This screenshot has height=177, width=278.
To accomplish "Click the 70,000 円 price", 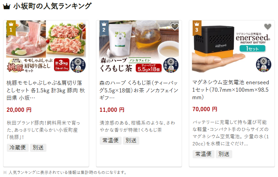I will click(205, 109).
